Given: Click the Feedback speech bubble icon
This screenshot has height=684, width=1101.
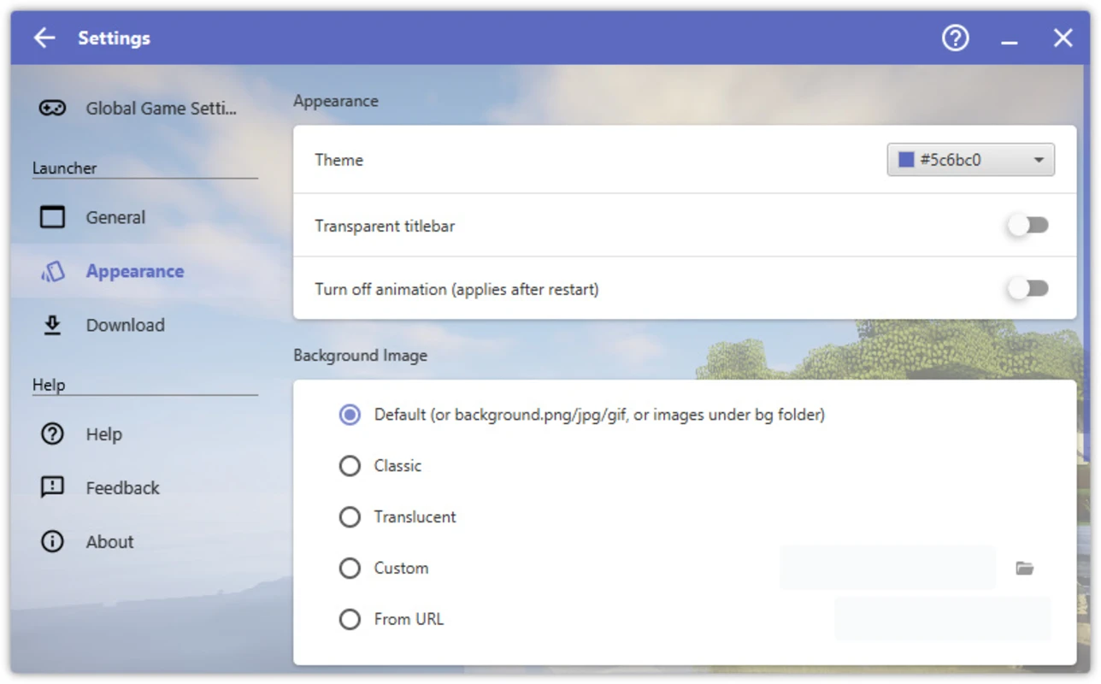Looking at the screenshot, I should click(52, 487).
